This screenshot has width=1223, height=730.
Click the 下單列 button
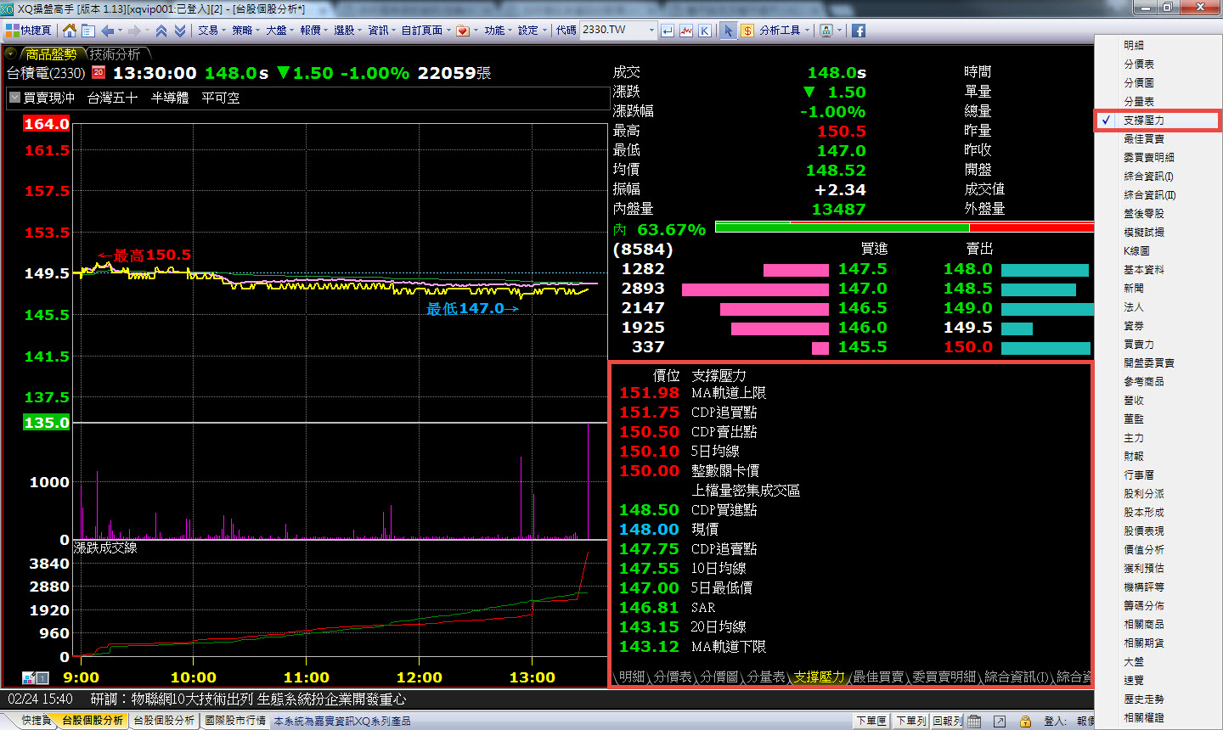coord(910,721)
